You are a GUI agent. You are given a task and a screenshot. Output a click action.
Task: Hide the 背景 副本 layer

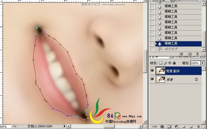(152, 71)
